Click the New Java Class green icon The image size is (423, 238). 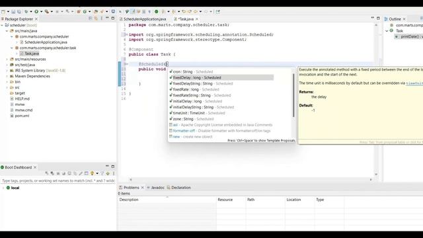click(x=85, y=12)
